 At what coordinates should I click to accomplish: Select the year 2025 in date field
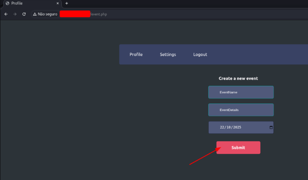[237, 127]
